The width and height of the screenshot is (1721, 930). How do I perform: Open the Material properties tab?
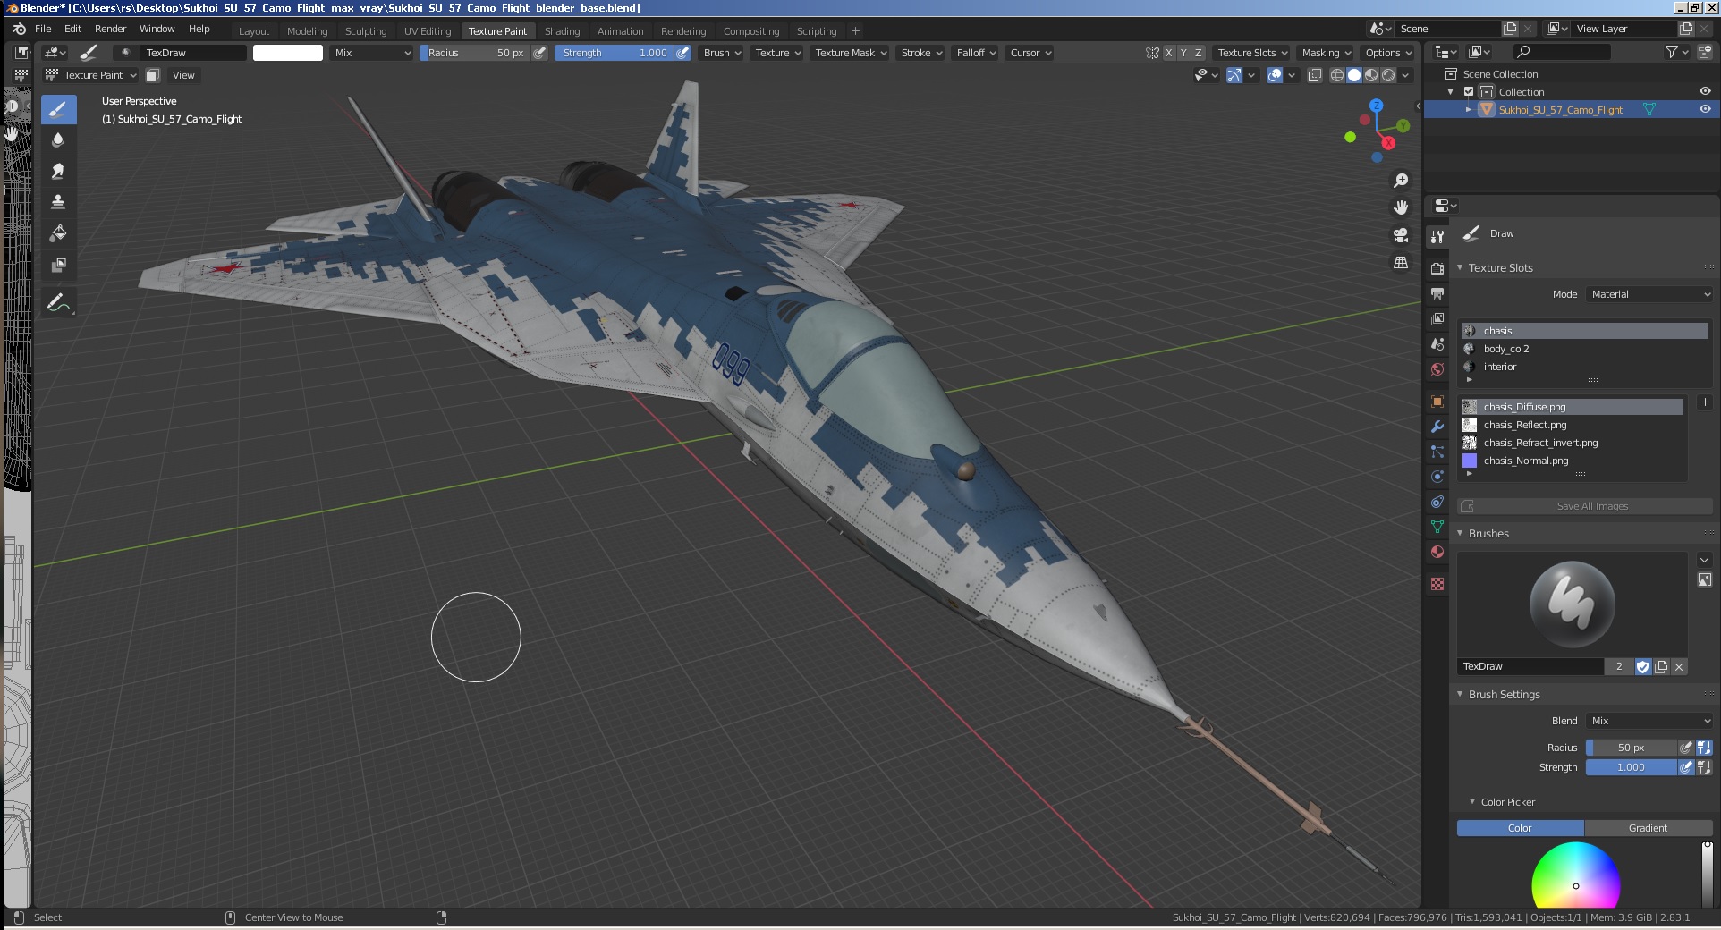coord(1437,552)
